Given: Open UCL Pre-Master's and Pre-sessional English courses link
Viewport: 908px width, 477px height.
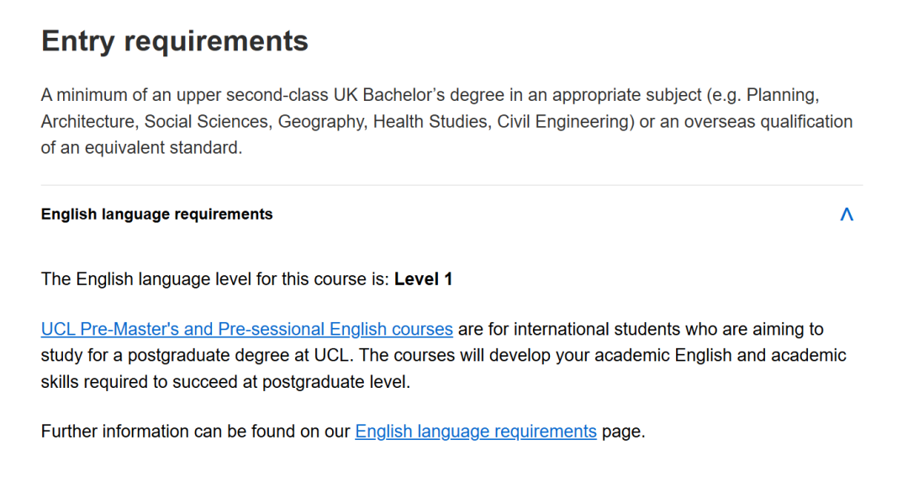Looking at the screenshot, I should pos(246,329).
